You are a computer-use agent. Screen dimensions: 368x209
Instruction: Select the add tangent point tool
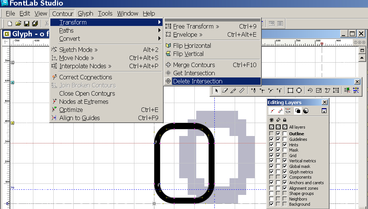(279, 90)
